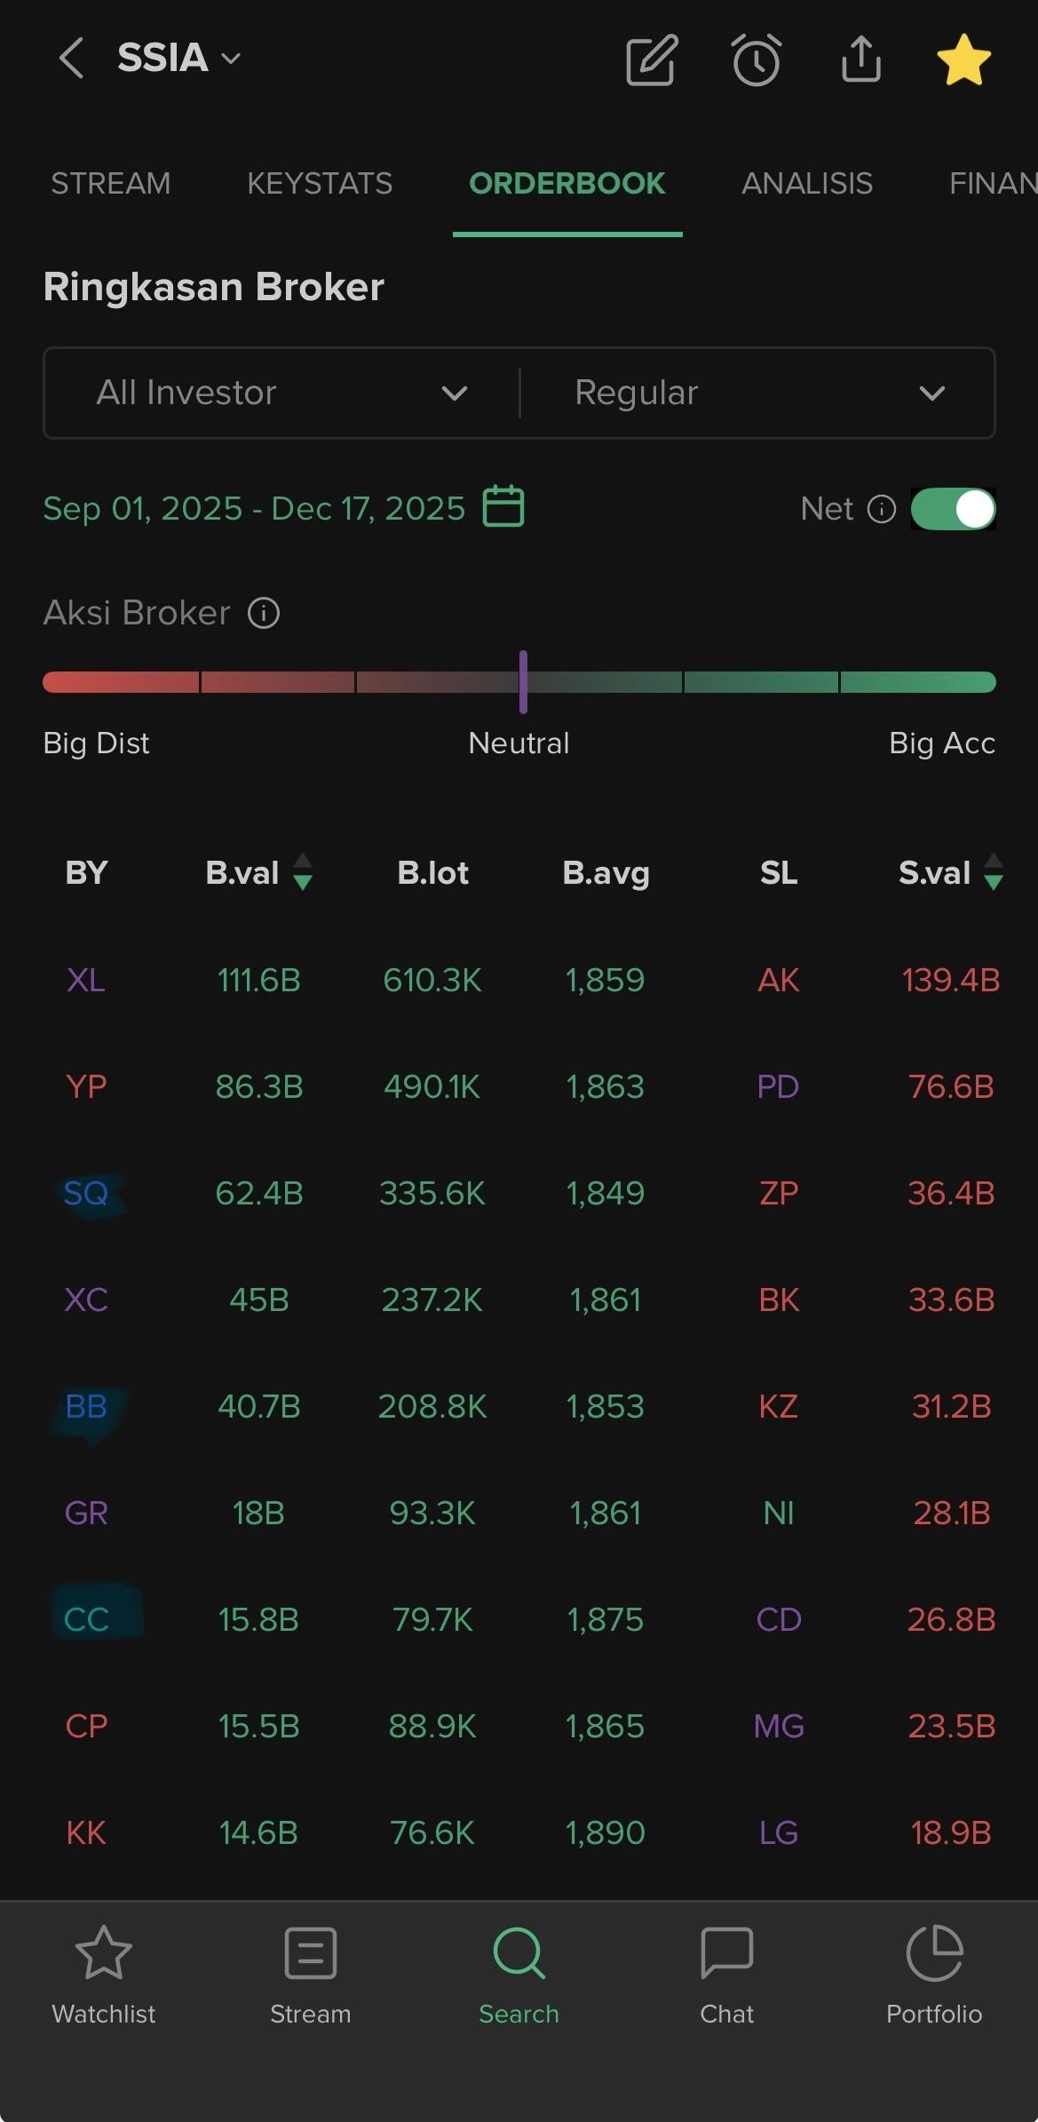
Task: Sort by the B.val column
Action: pyautogui.click(x=258, y=872)
